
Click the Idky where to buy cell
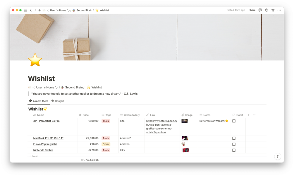132,150
